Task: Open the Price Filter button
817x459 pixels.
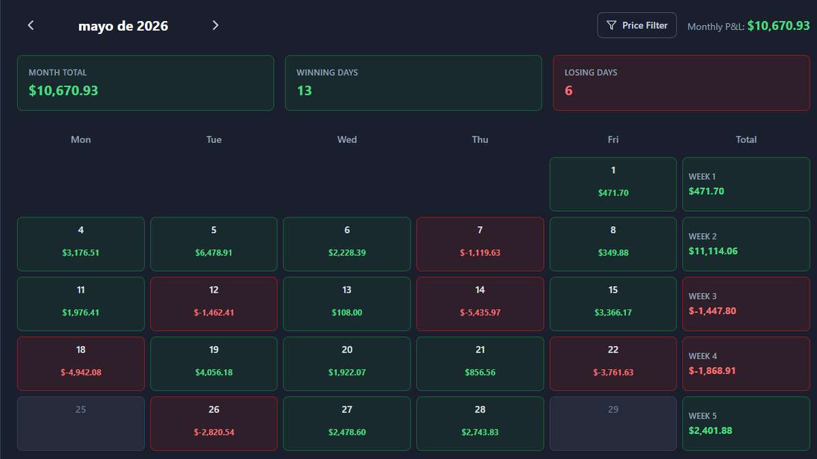Action: point(637,25)
